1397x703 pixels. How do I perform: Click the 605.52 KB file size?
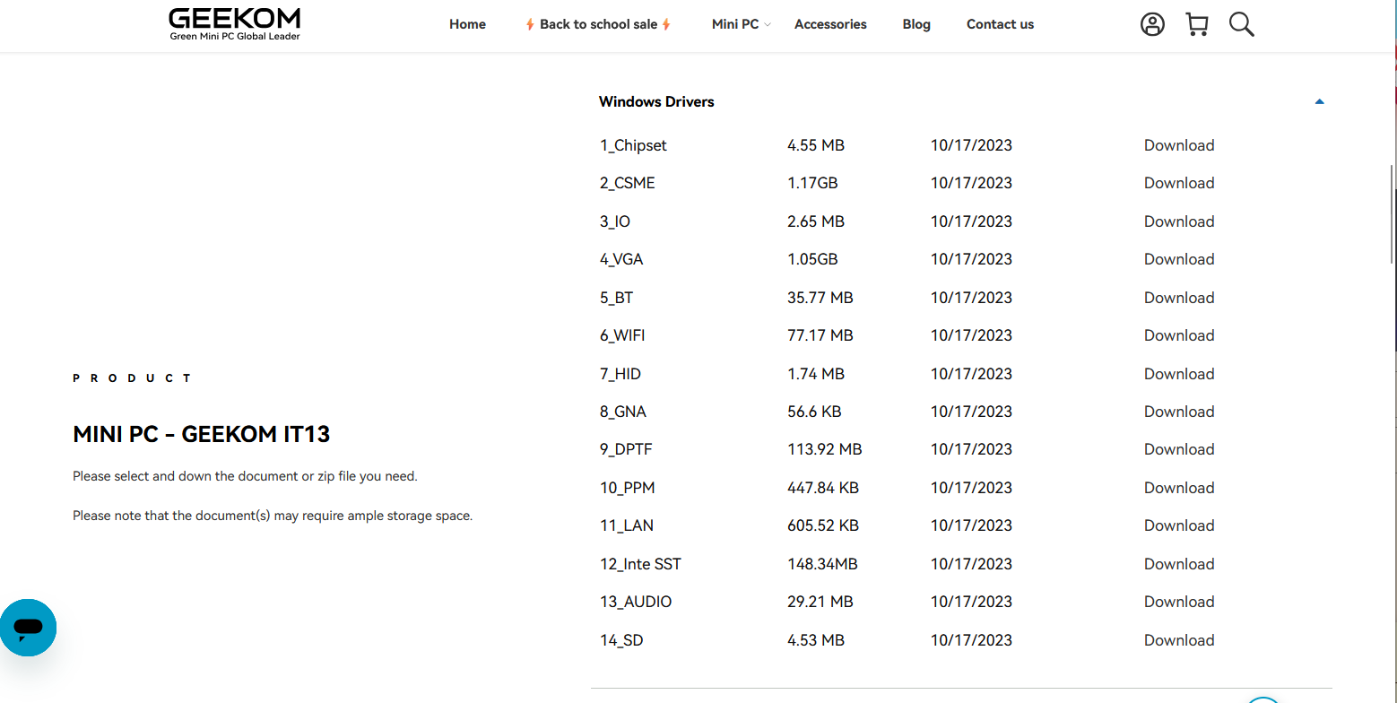[x=823, y=525]
